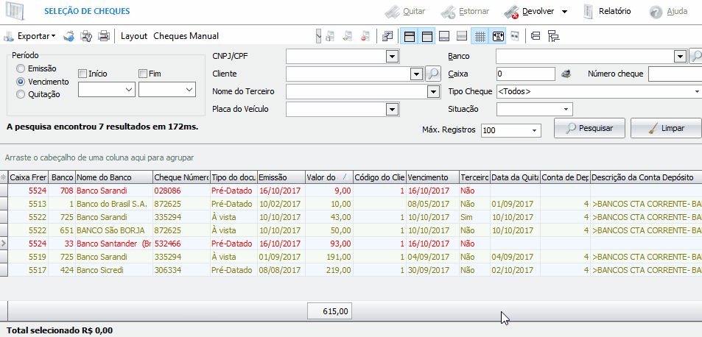This screenshot has height=337, width=702.
Task: Click the Limpar button
Action: pyautogui.click(x=667, y=128)
